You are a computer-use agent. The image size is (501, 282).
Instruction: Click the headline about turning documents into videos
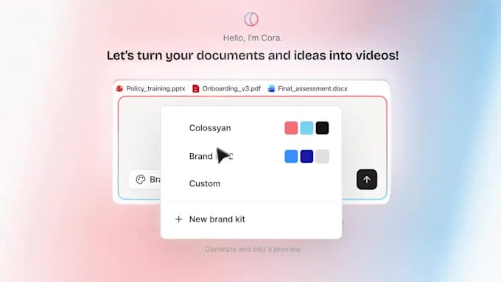(253, 55)
